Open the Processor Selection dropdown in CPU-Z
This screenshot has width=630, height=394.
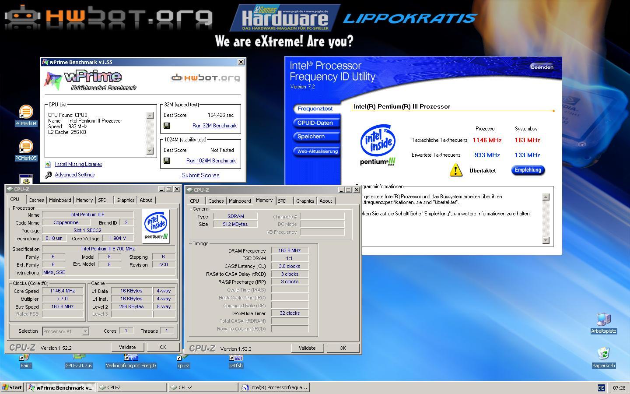coord(66,331)
